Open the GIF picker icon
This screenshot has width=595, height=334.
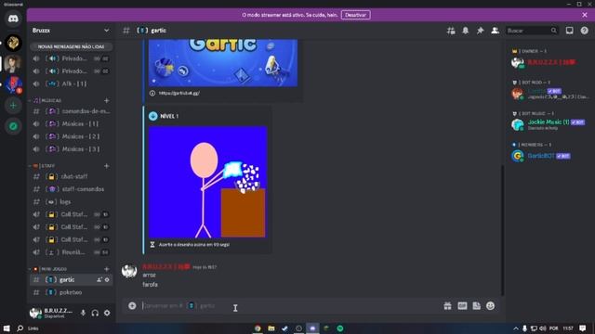[x=462, y=306]
